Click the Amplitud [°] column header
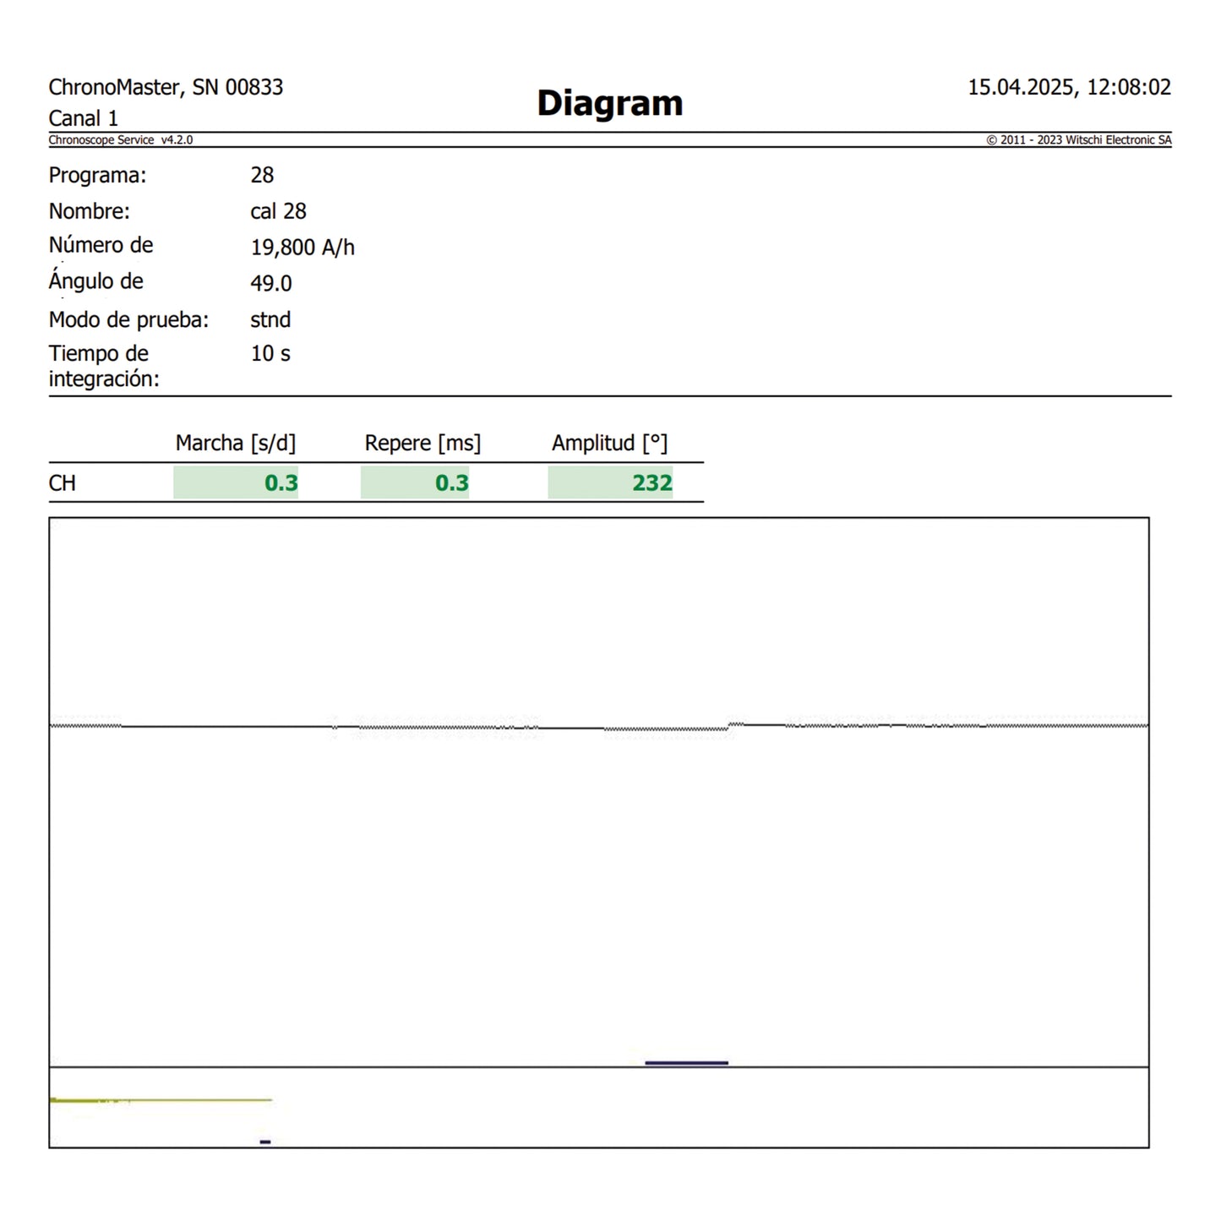Screen dimensions: 1221x1221 tap(609, 443)
